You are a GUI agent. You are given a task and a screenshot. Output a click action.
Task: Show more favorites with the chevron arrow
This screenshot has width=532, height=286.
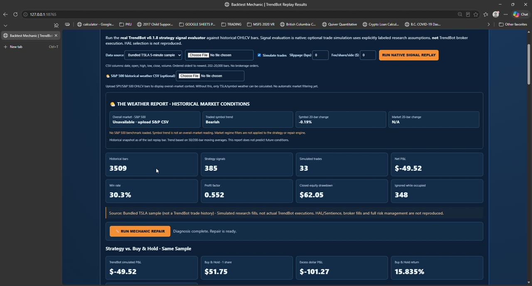(489, 24)
